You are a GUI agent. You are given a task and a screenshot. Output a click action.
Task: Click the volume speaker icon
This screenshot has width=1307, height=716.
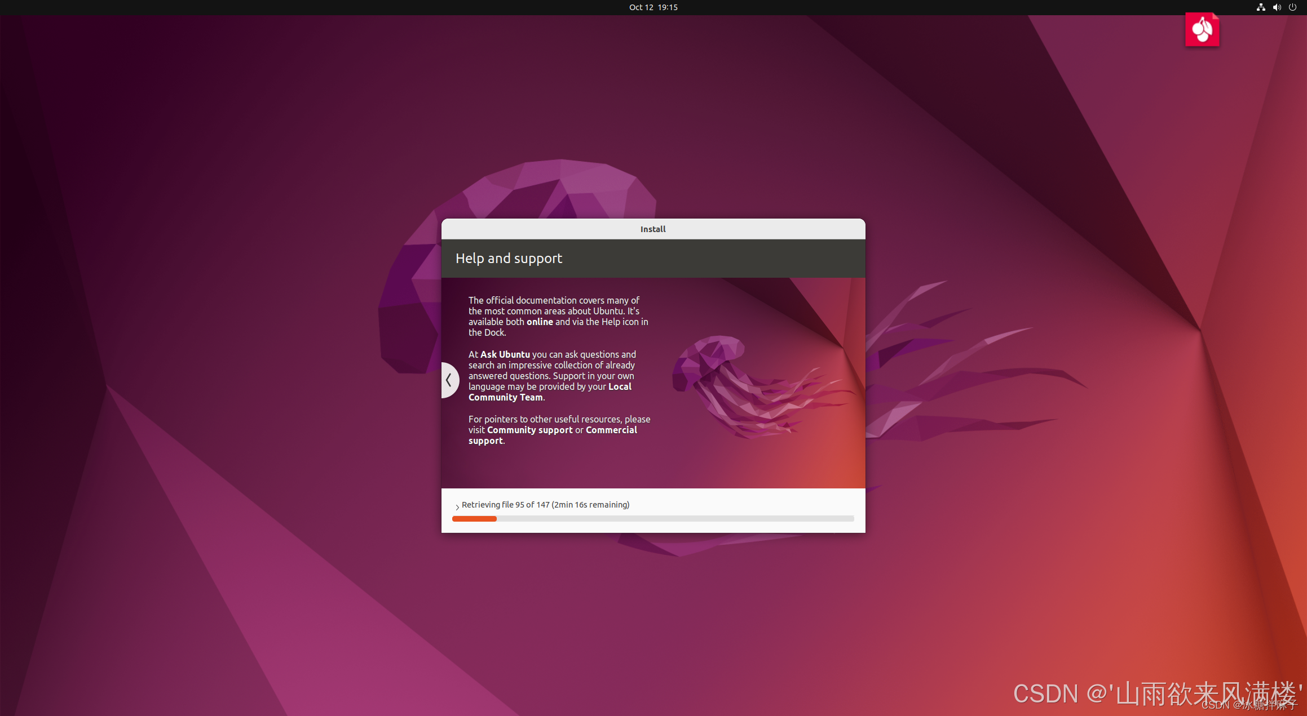click(1277, 7)
